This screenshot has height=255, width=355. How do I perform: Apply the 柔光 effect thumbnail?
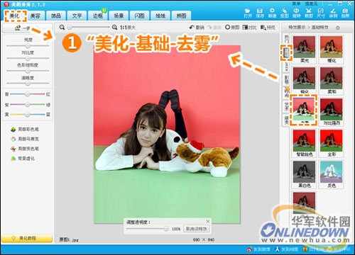point(304,49)
